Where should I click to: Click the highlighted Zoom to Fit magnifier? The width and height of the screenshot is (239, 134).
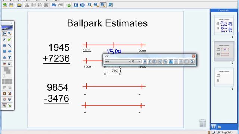[x=103, y=5]
